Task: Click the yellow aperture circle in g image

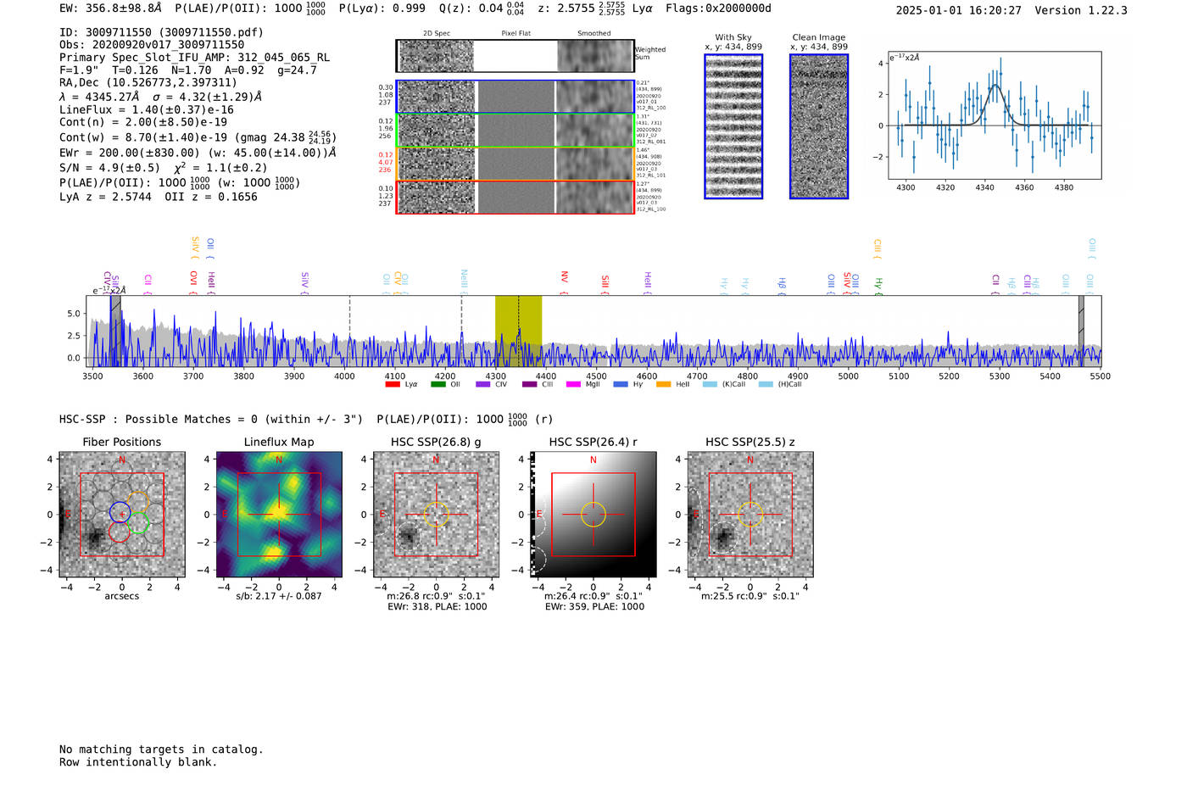Action: pyautogui.click(x=436, y=515)
